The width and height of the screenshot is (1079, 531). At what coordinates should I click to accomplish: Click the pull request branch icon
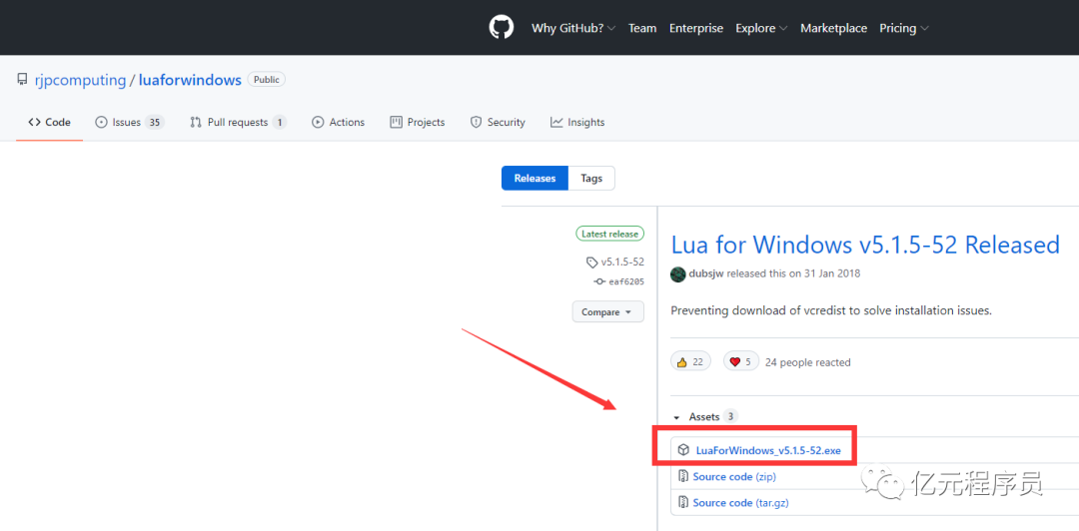click(196, 122)
